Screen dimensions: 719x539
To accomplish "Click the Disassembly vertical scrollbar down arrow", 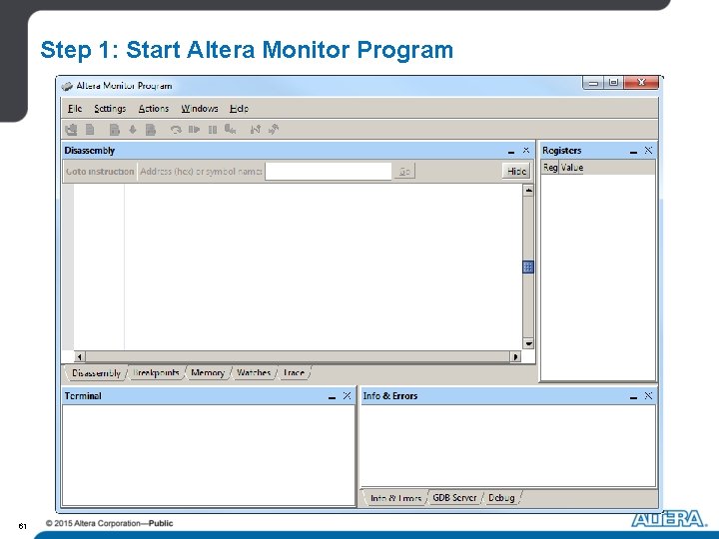I will pos(528,343).
